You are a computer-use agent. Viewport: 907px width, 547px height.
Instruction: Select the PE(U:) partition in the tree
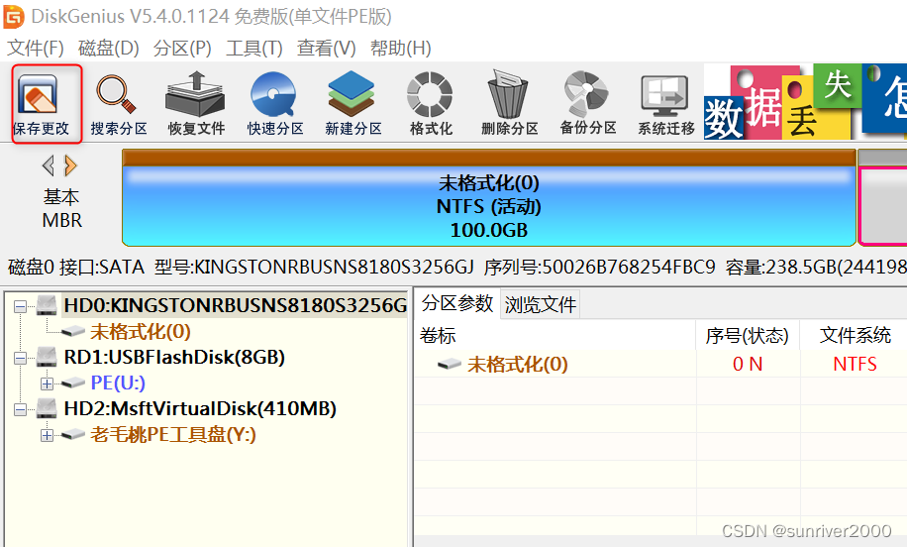118,383
